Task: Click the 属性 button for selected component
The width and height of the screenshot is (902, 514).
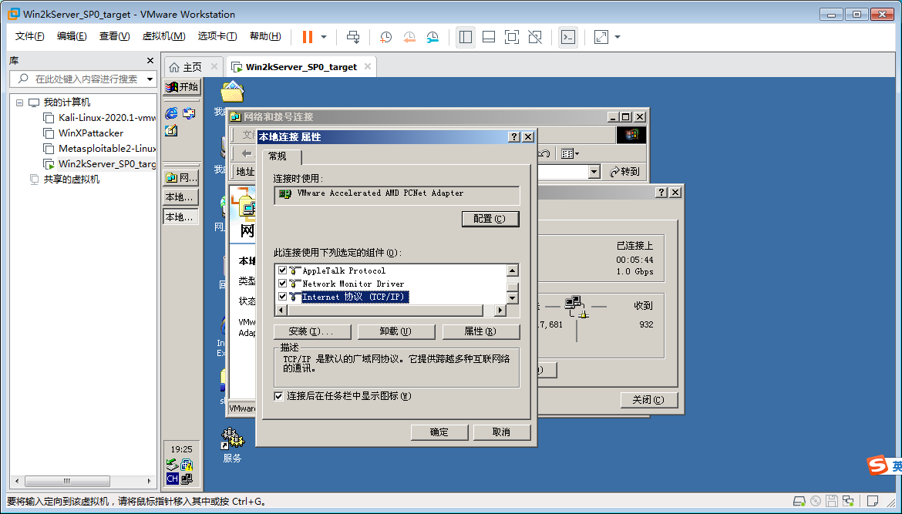Action: coord(480,331)
